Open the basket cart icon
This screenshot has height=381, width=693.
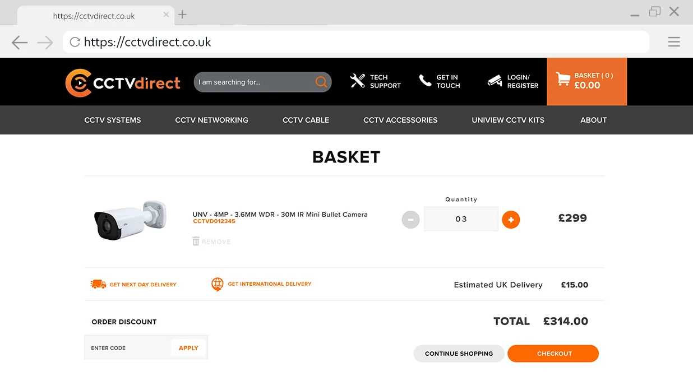point(563,79)
